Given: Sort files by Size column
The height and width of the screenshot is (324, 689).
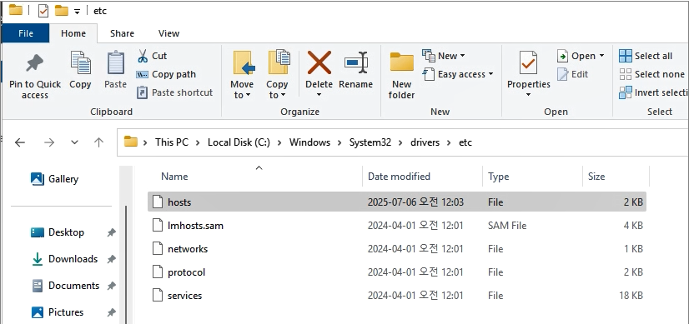Looking at the screenshot, I should click(x=596, y=177).
